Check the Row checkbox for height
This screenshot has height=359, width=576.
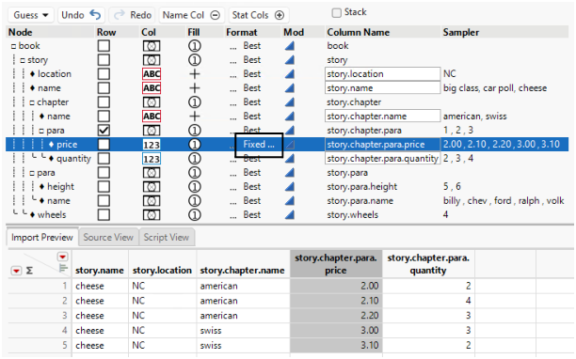coord(104,187)
